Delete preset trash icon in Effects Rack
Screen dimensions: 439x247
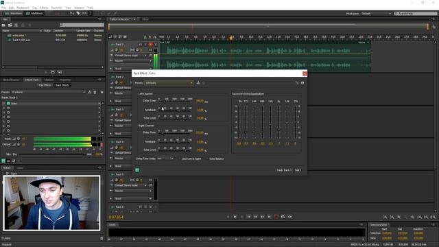tap(95, 92)
